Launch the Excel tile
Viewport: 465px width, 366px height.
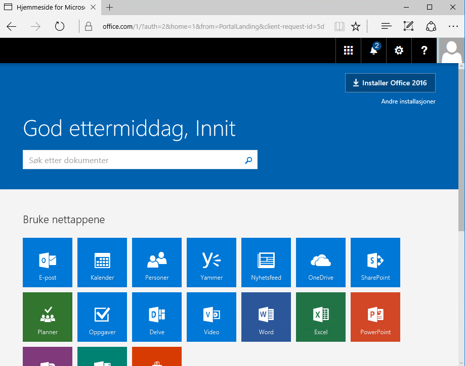click(321, 317)
